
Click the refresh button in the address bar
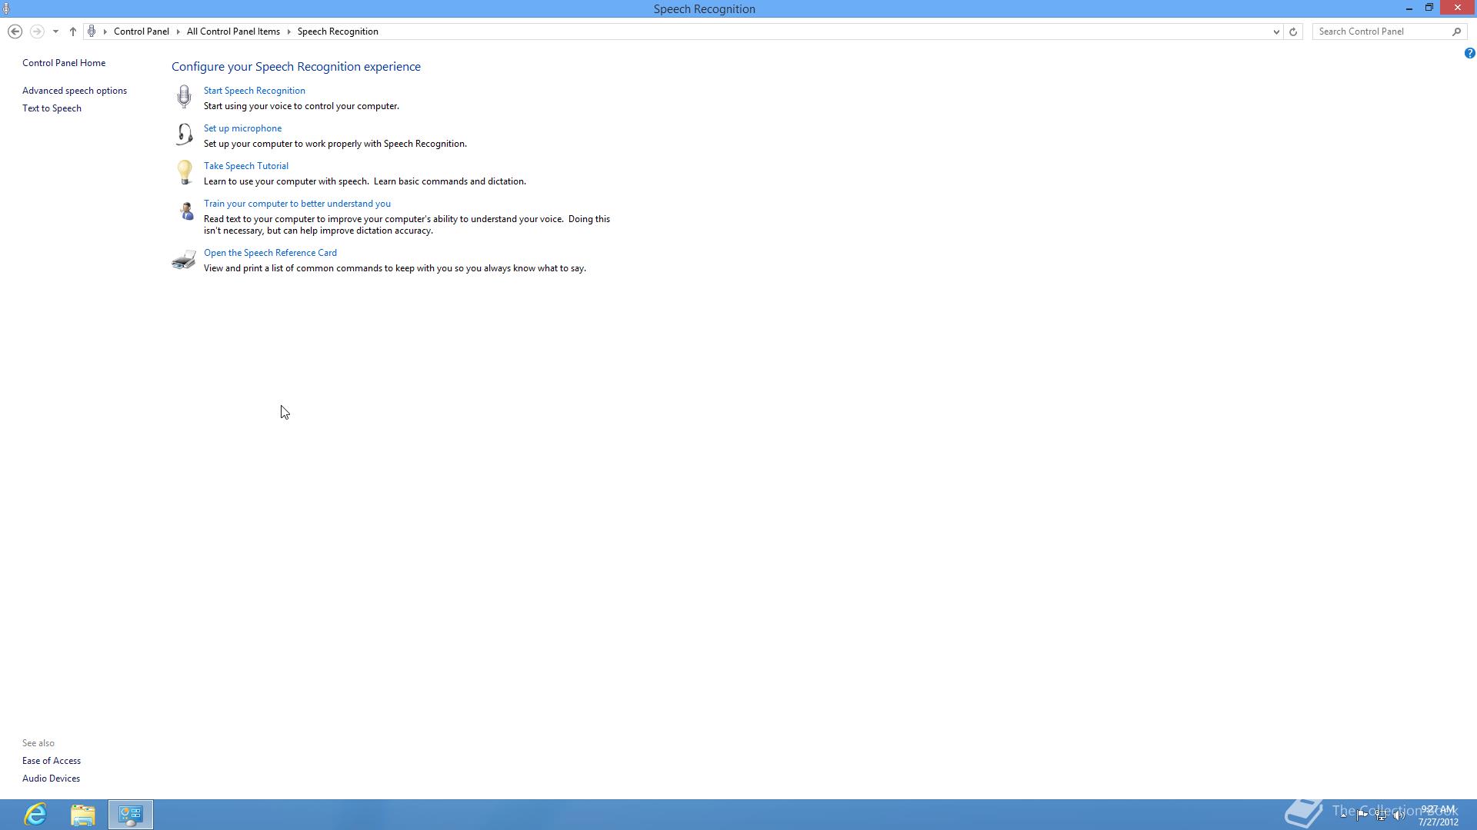(1293, 32)
